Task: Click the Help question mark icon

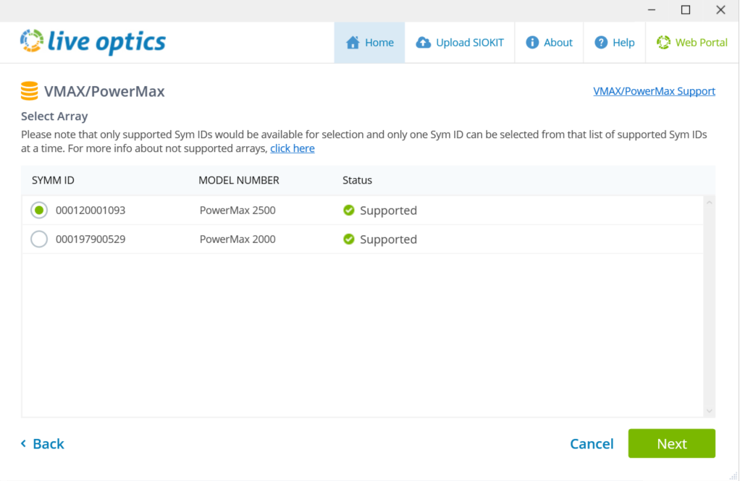Action: point(601,43)
